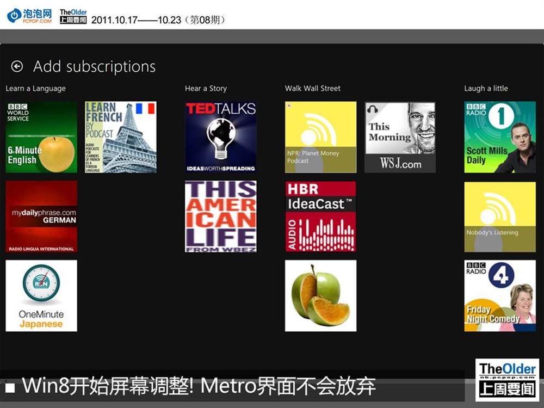Open the Nobody's Listening podcast tile
Screen dimensions: 544x408
[x=500, y=216]
